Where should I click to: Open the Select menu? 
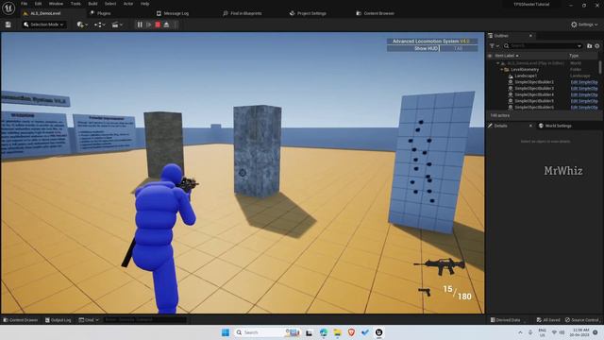[x=110, y=4]
